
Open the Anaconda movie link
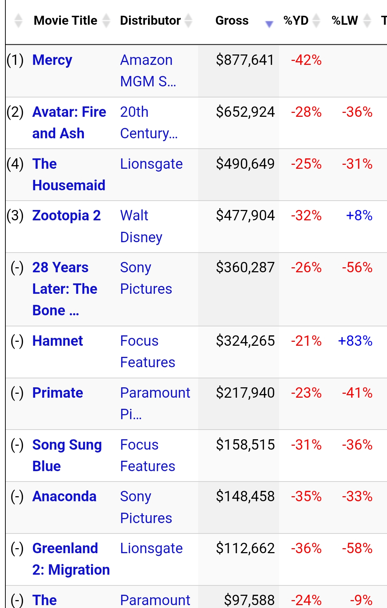(x=64, y=497)
